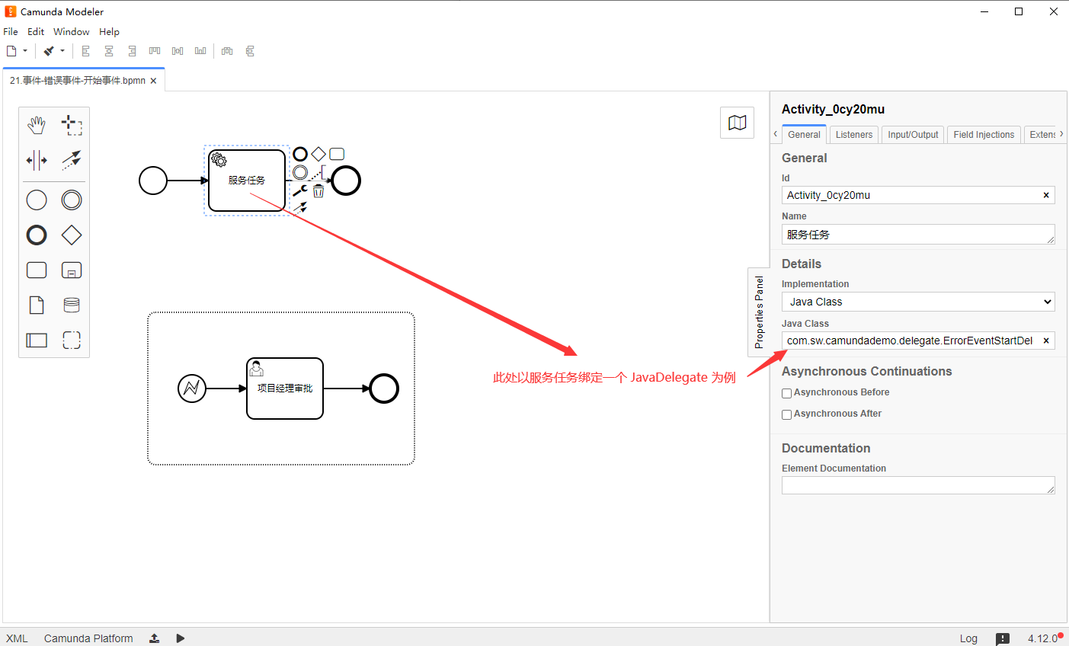Screen dimensions: 1069x646
Task: Open the Edit menu
Action: 36,31
